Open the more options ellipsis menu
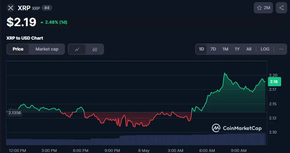Screen dimensions: 290x153 point(281,49)
